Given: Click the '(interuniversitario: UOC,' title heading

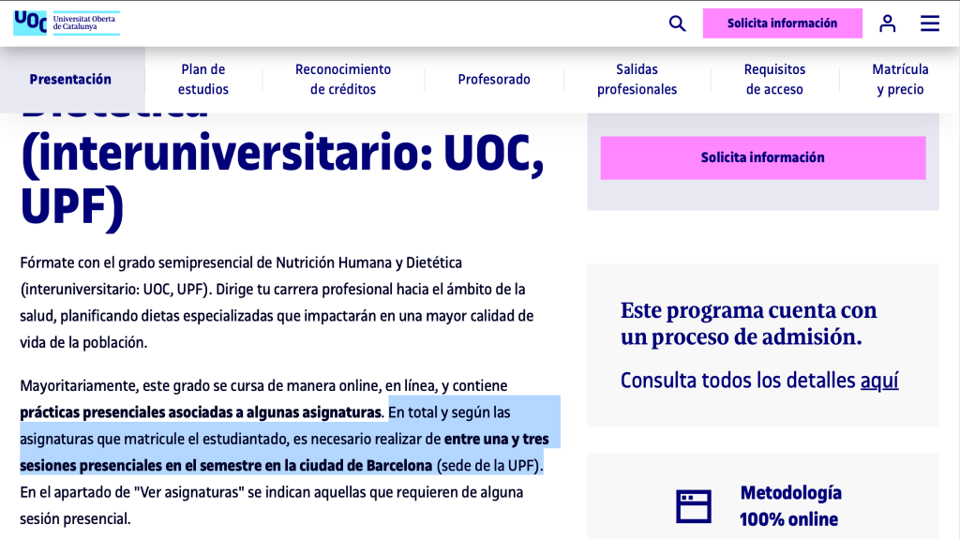Looking at the screenshot, I should tap(282, 153).
